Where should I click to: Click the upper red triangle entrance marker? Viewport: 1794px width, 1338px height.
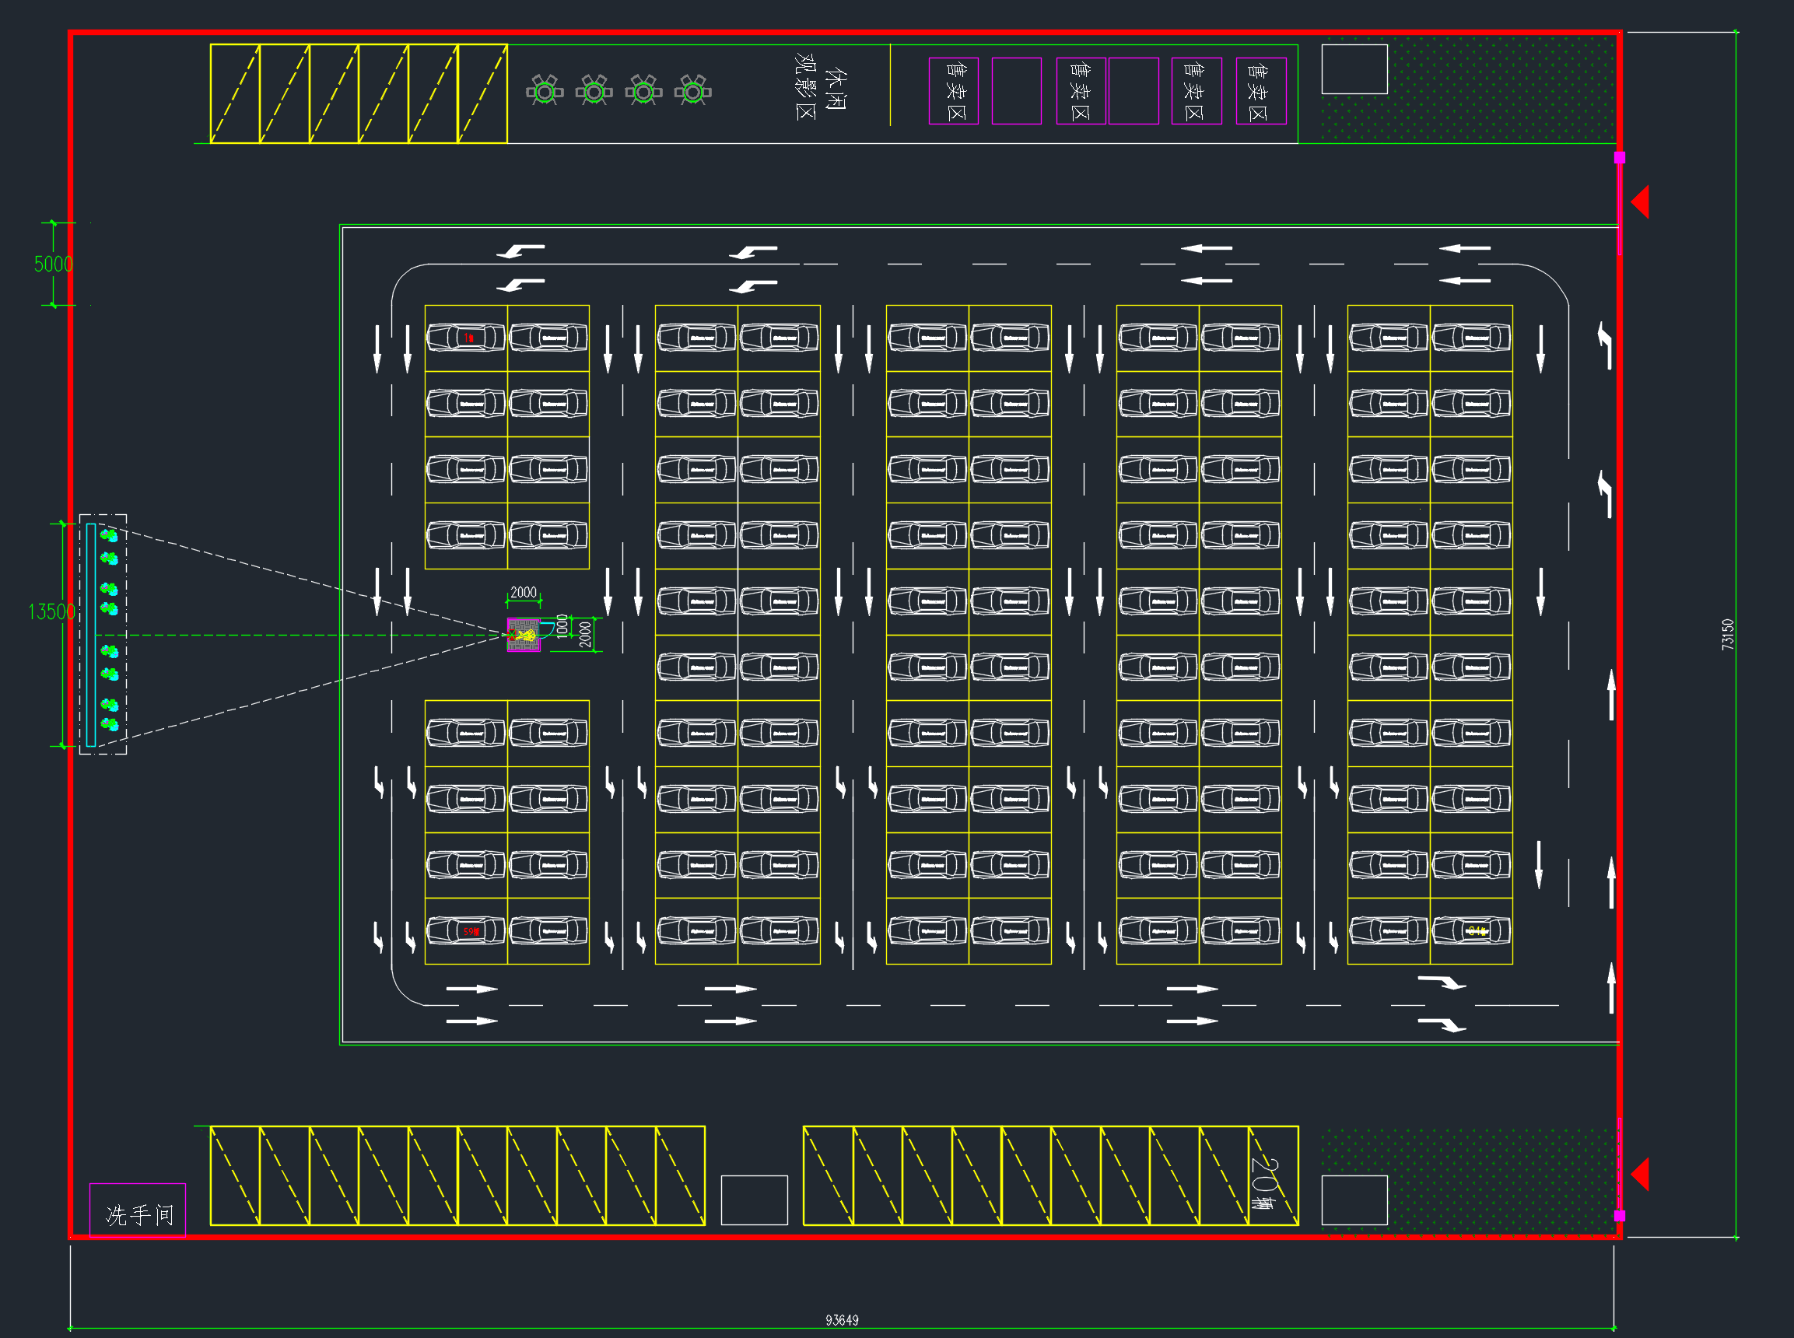(1639, 201)
